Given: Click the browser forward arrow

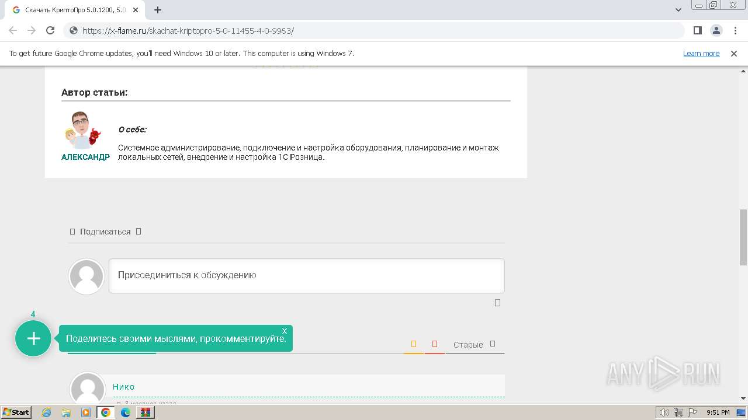Looking at the screenshot, I should [32, 30].
